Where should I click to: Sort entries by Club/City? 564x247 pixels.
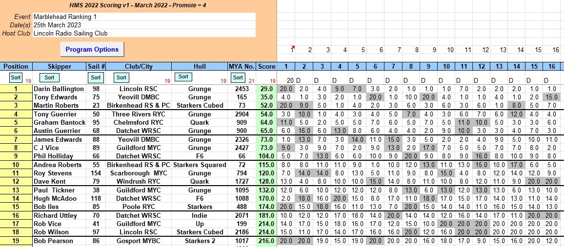point(121,77)
